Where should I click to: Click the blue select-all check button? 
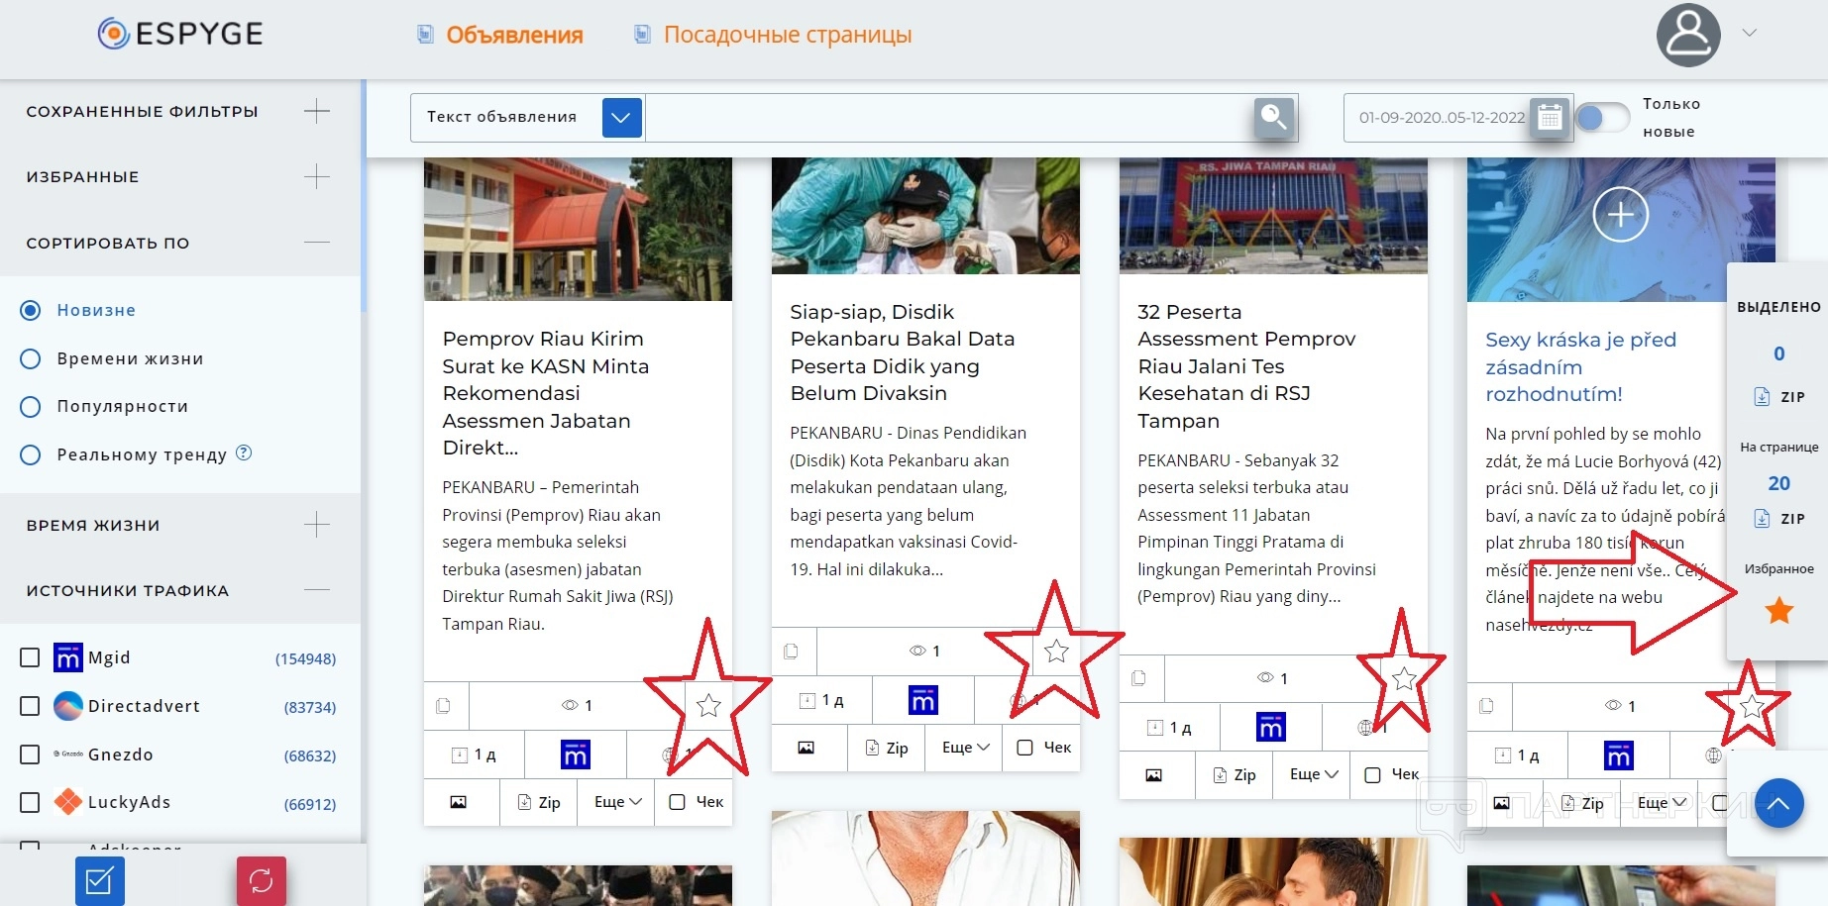[x=99, y=880]
